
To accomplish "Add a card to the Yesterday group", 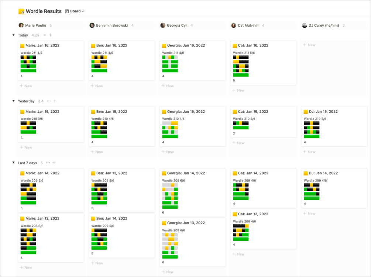I will tap(55, 101).
